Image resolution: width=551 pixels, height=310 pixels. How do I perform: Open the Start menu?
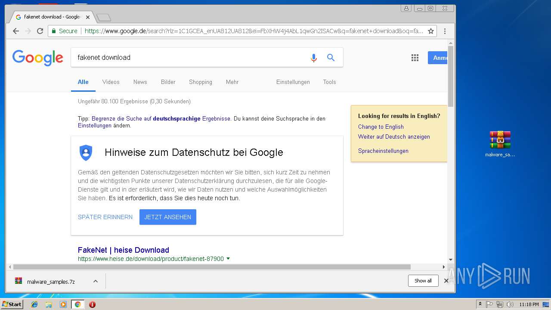[x=12, y=304]
